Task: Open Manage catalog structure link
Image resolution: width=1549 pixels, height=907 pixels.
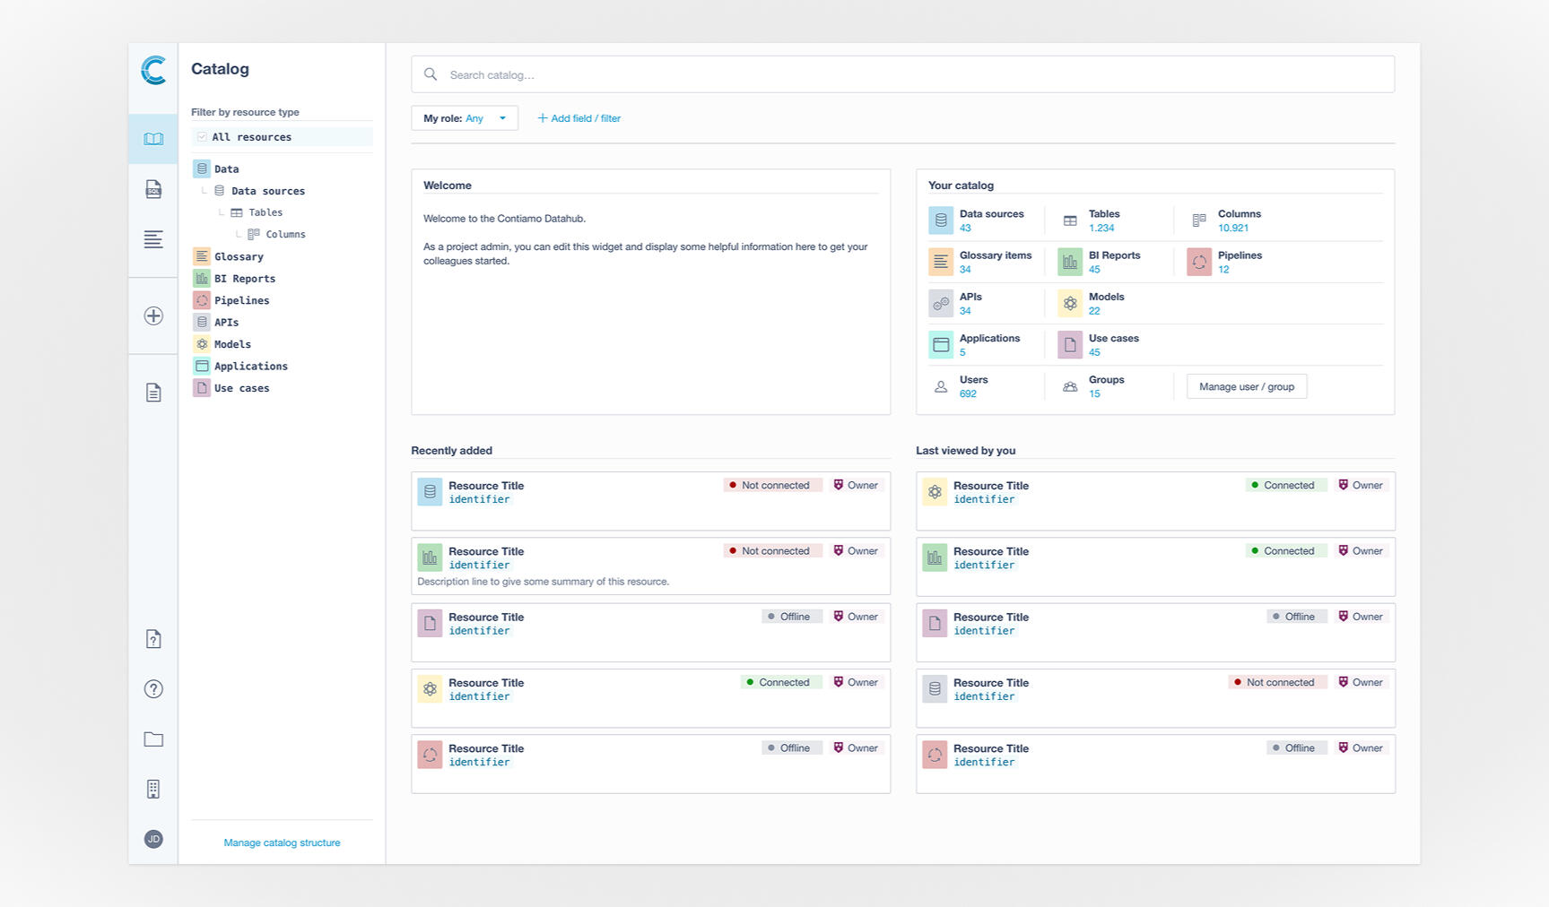Action: (282, 842)
